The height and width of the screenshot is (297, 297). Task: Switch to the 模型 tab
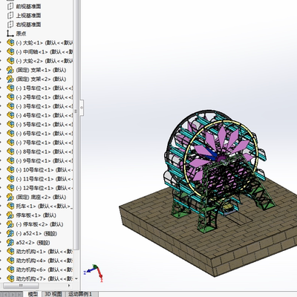(x=33, y=294)
